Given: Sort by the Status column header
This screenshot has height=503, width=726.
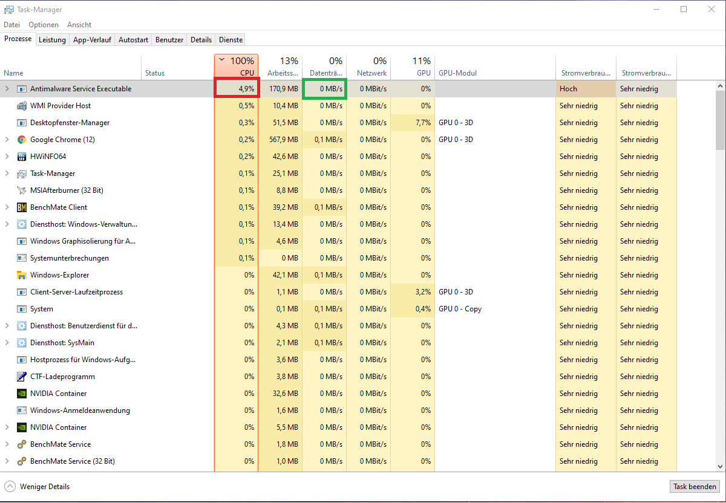Looking at the screenshot, I should coord(178,67).
